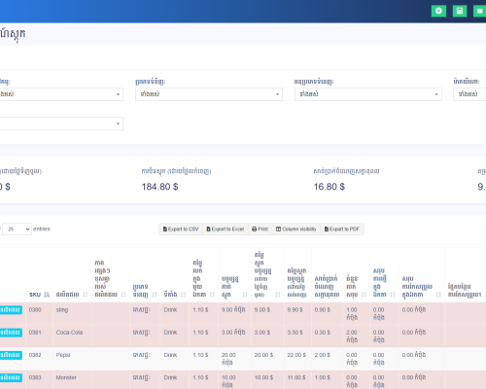Image resolution: width=486 pixels, height=389 pixels.
Task: Sort the empty column right of product names
Action: [x=123, y=295]
